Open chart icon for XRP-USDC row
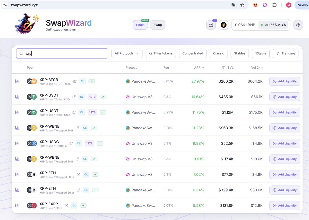The image size is (309, 220). tap(17, 144)
